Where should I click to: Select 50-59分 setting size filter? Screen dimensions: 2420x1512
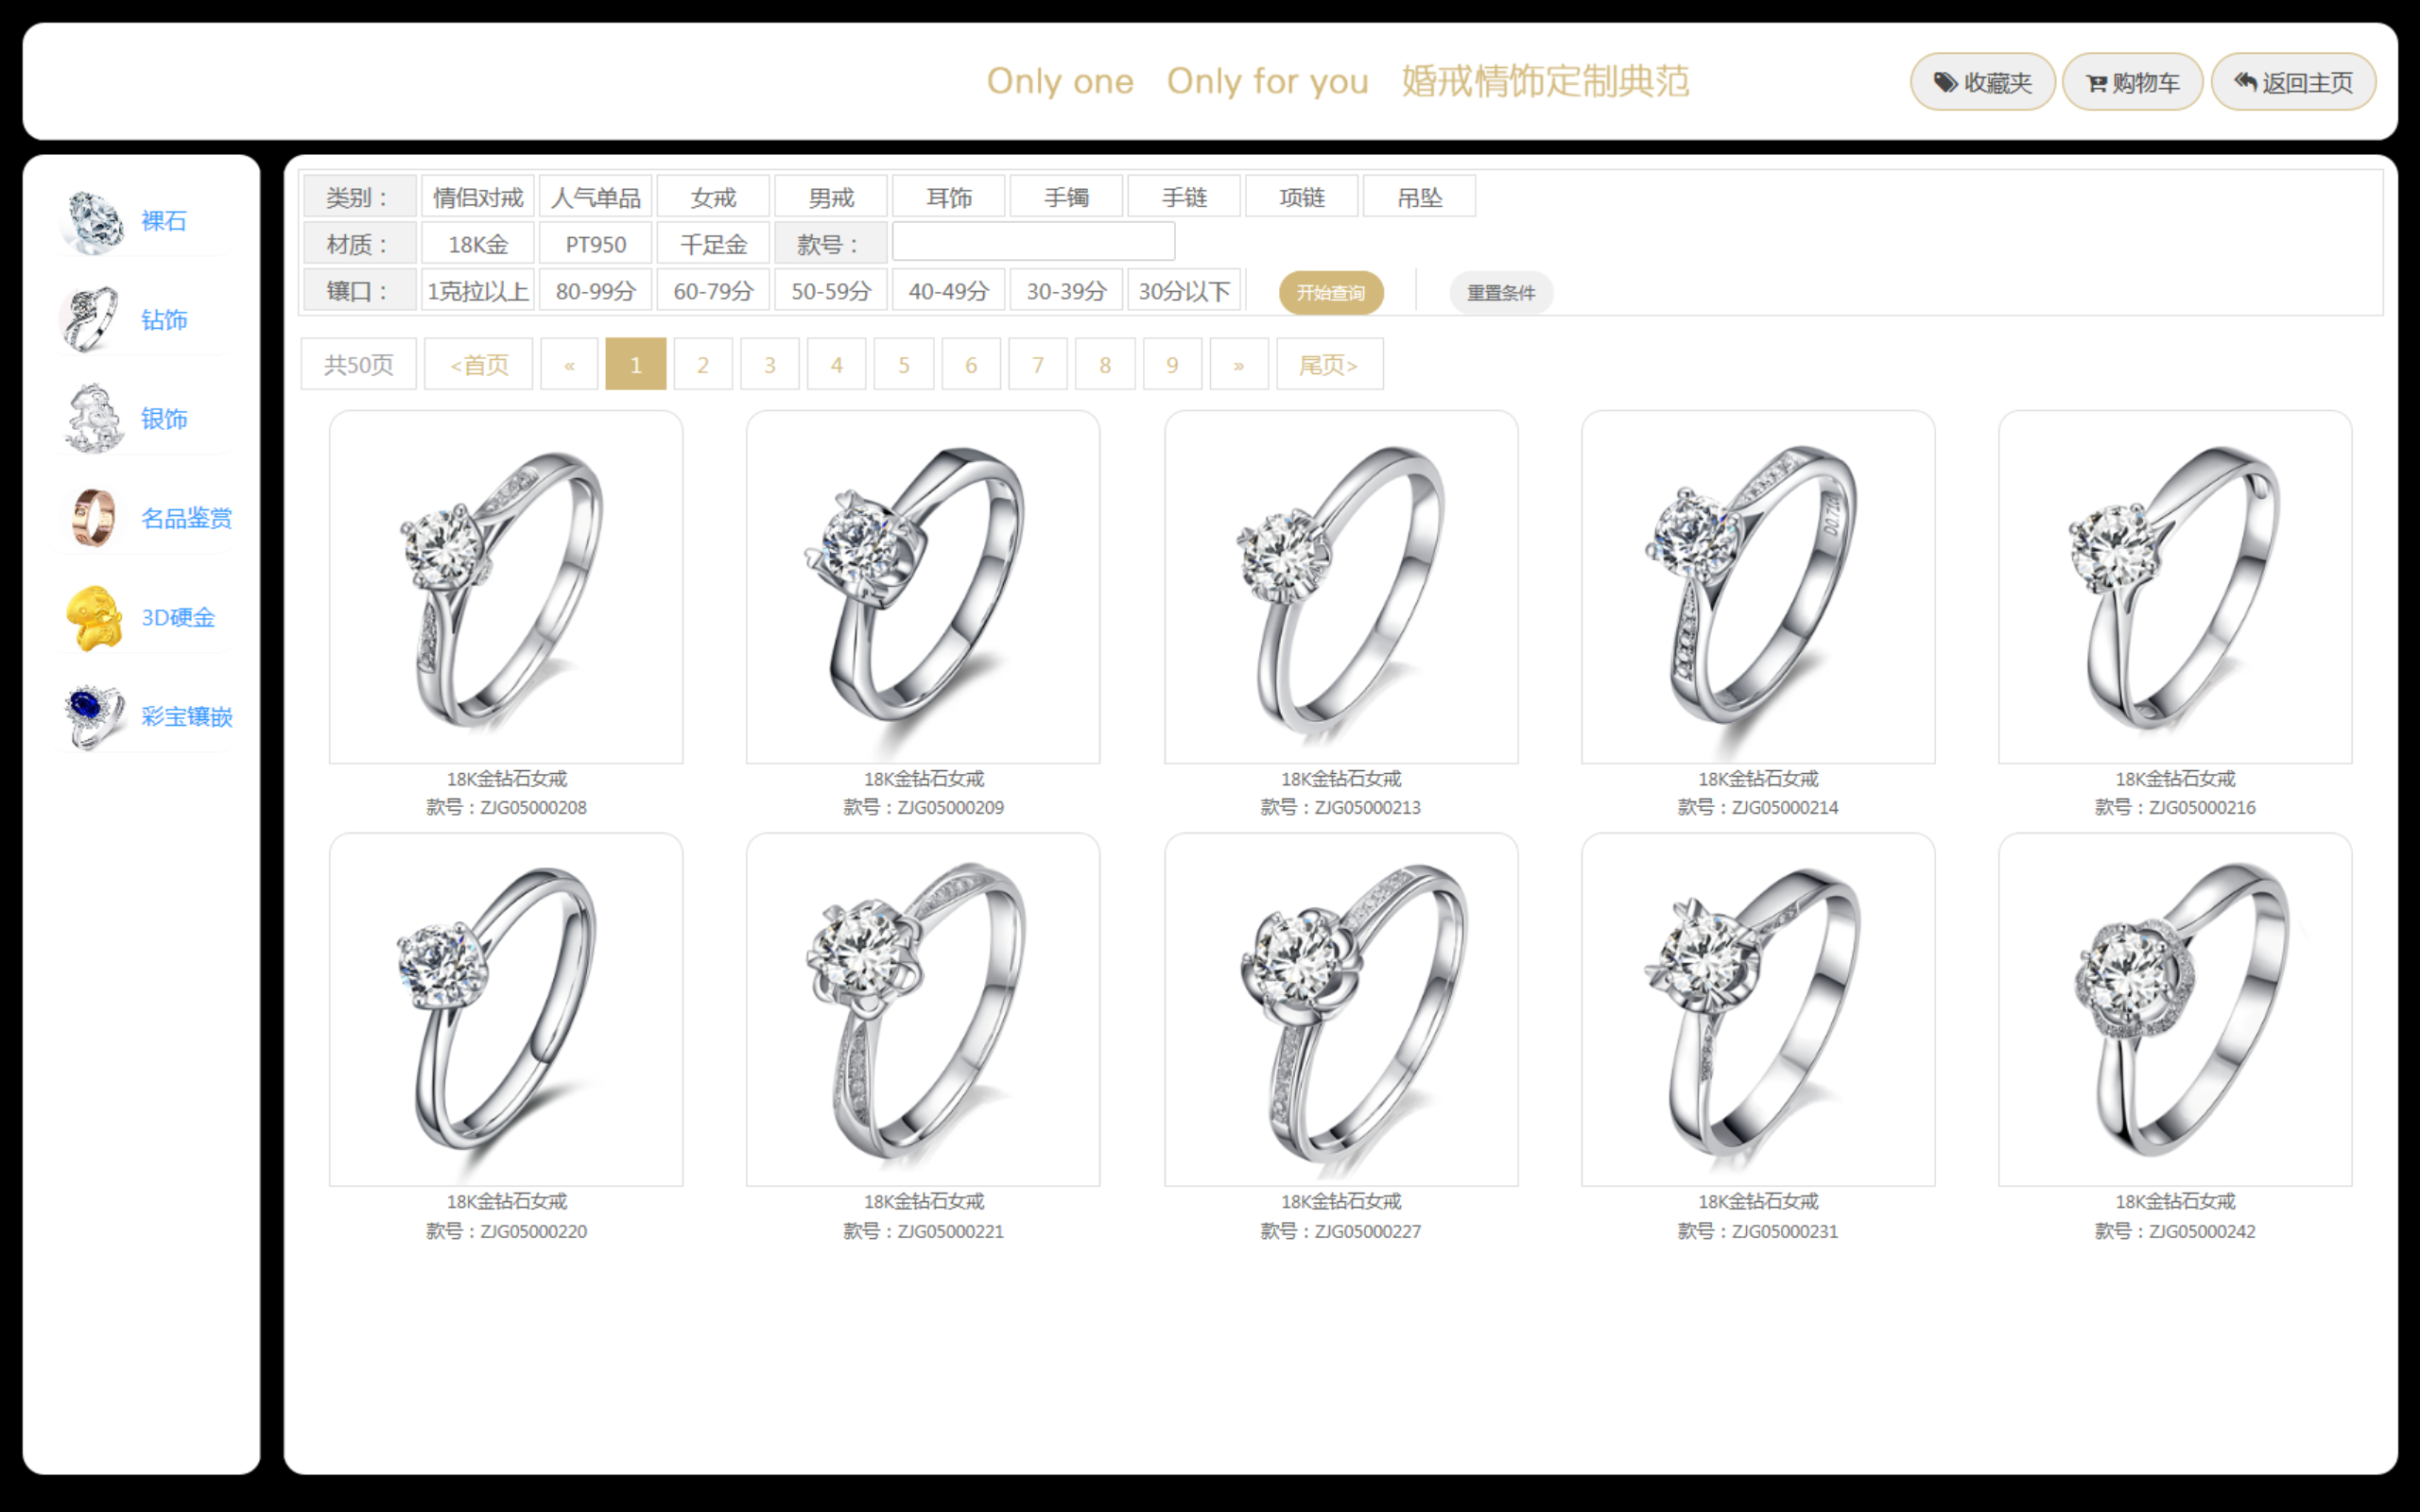(x=831, y=291)
